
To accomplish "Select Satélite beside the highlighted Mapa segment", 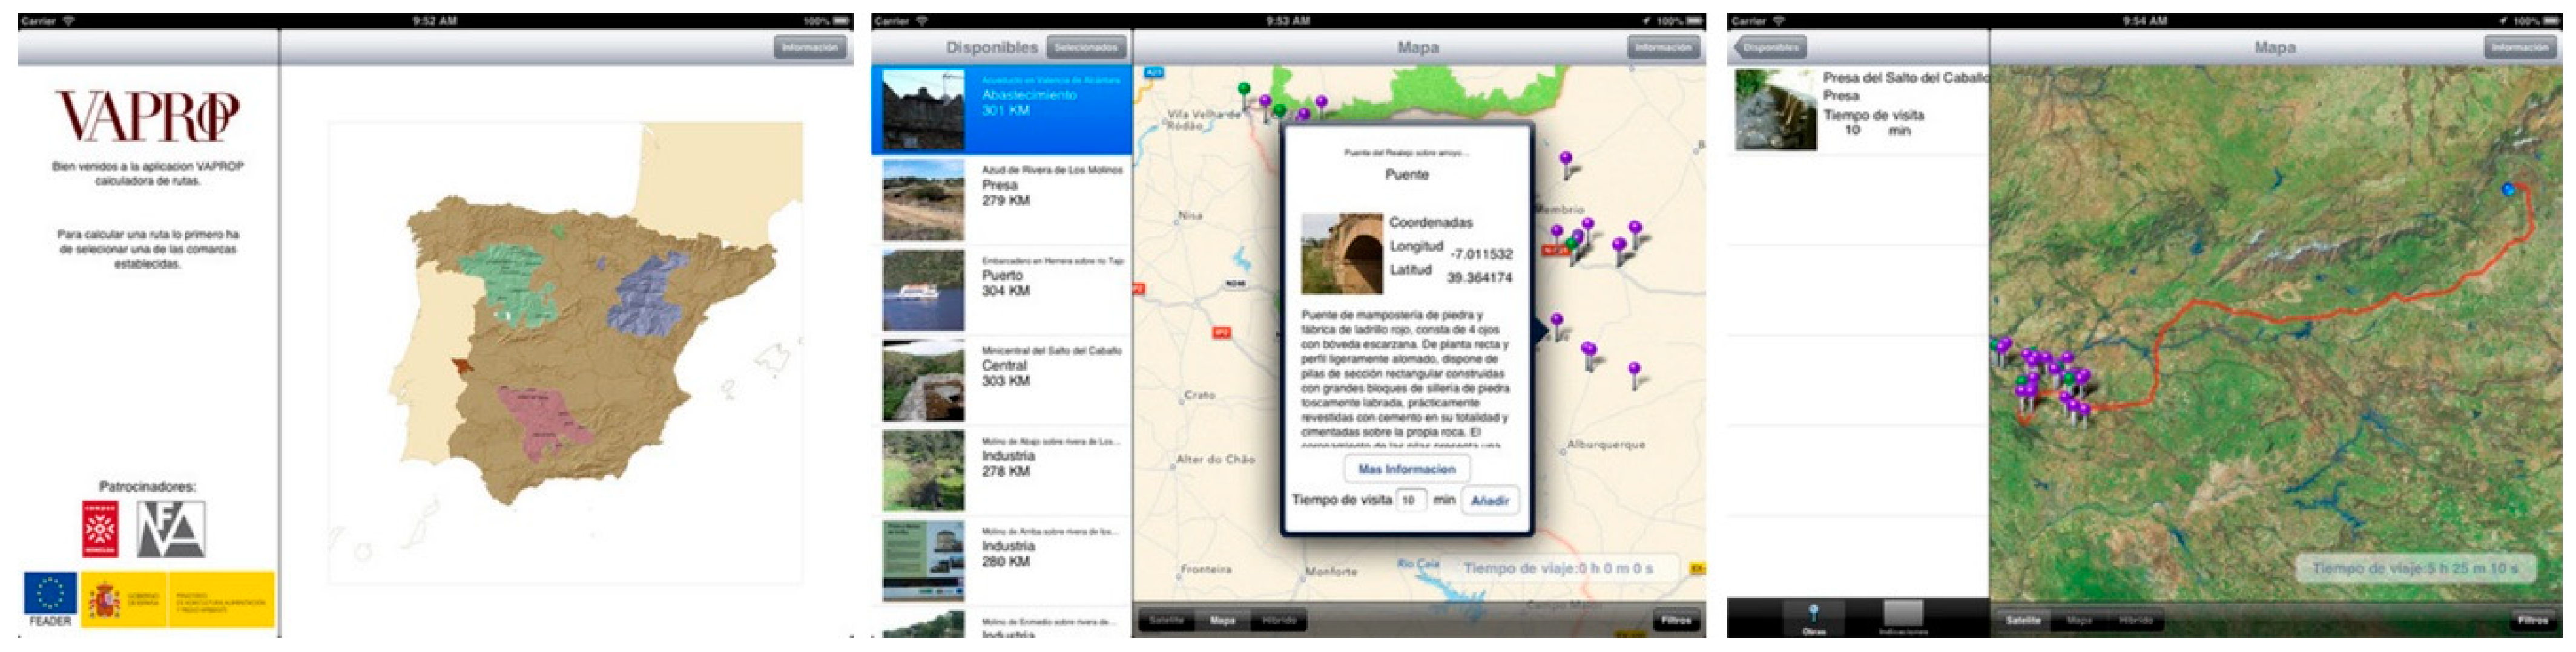I will [1166, 621].
